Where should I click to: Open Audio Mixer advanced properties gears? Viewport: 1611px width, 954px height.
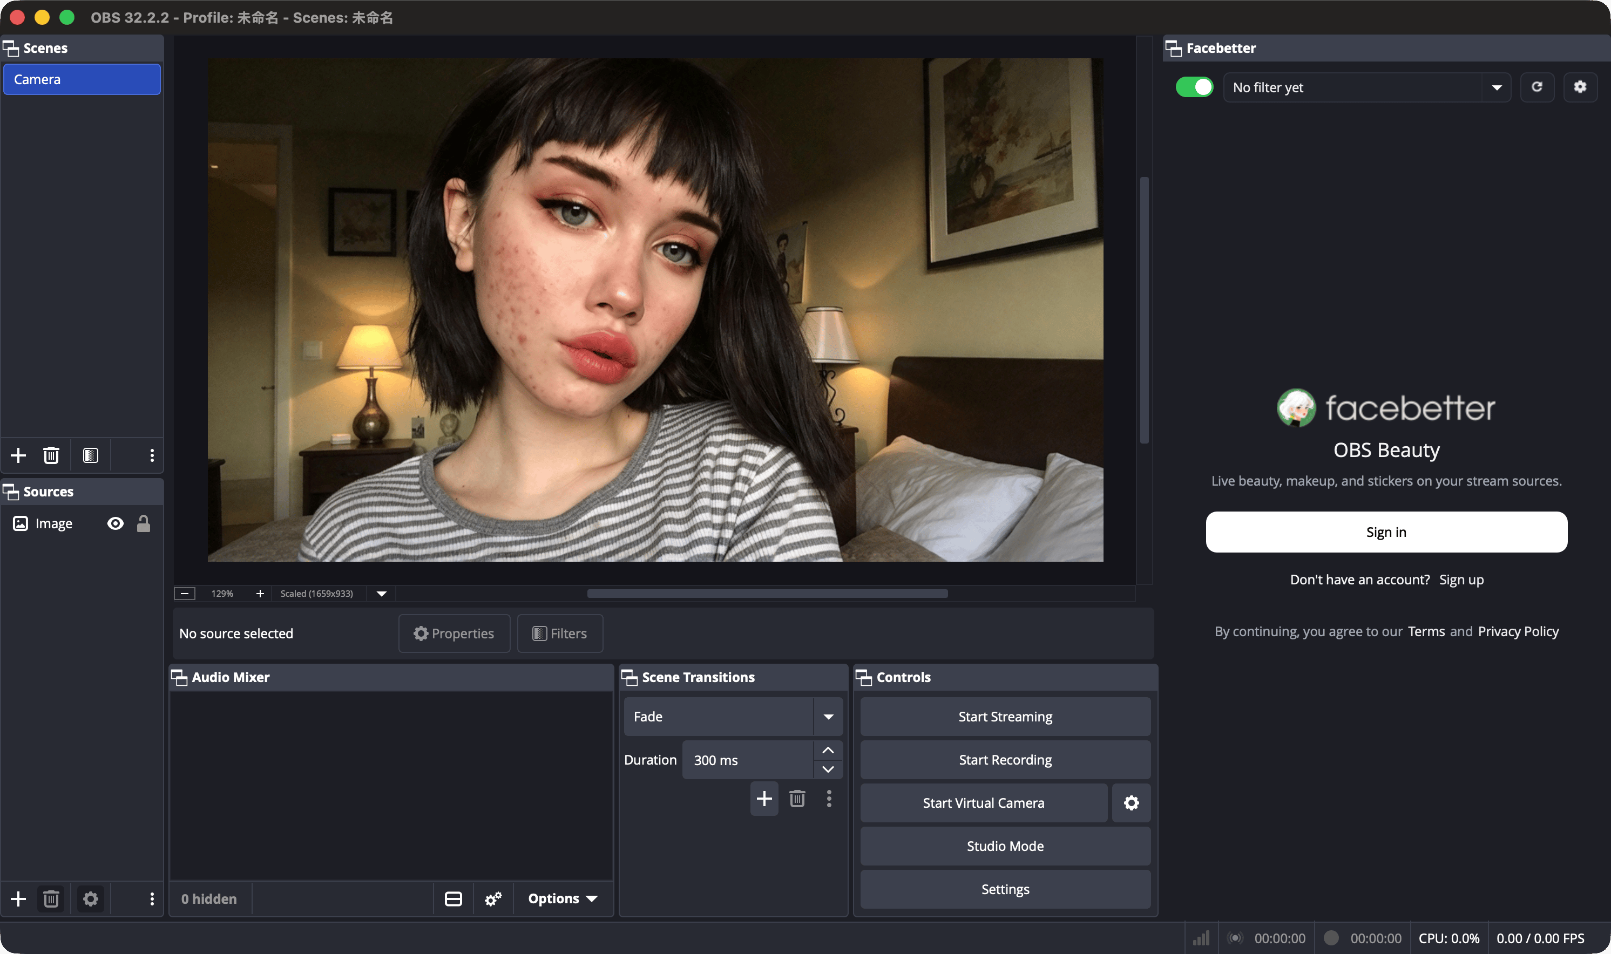[x=493, y=899]
